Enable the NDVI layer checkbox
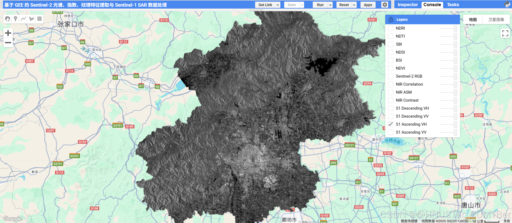The height and width of the screenshot is (223, 512). [391, 68]
